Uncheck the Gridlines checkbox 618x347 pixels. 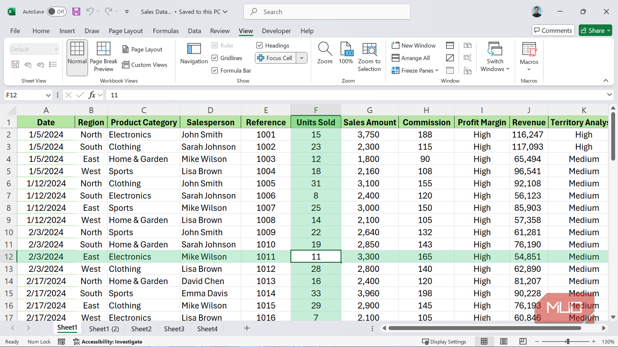pos(215,58)
